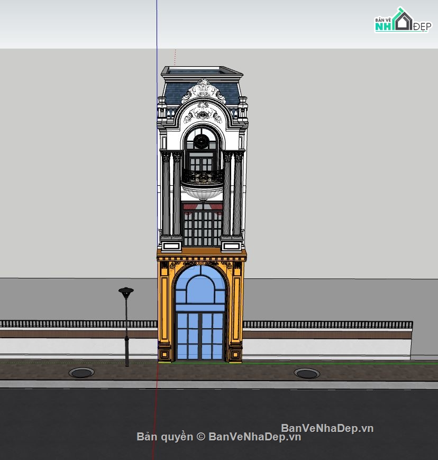Select the second-floor grid window
The width and height of the screenshot is (438, 460).
point(202,228)
